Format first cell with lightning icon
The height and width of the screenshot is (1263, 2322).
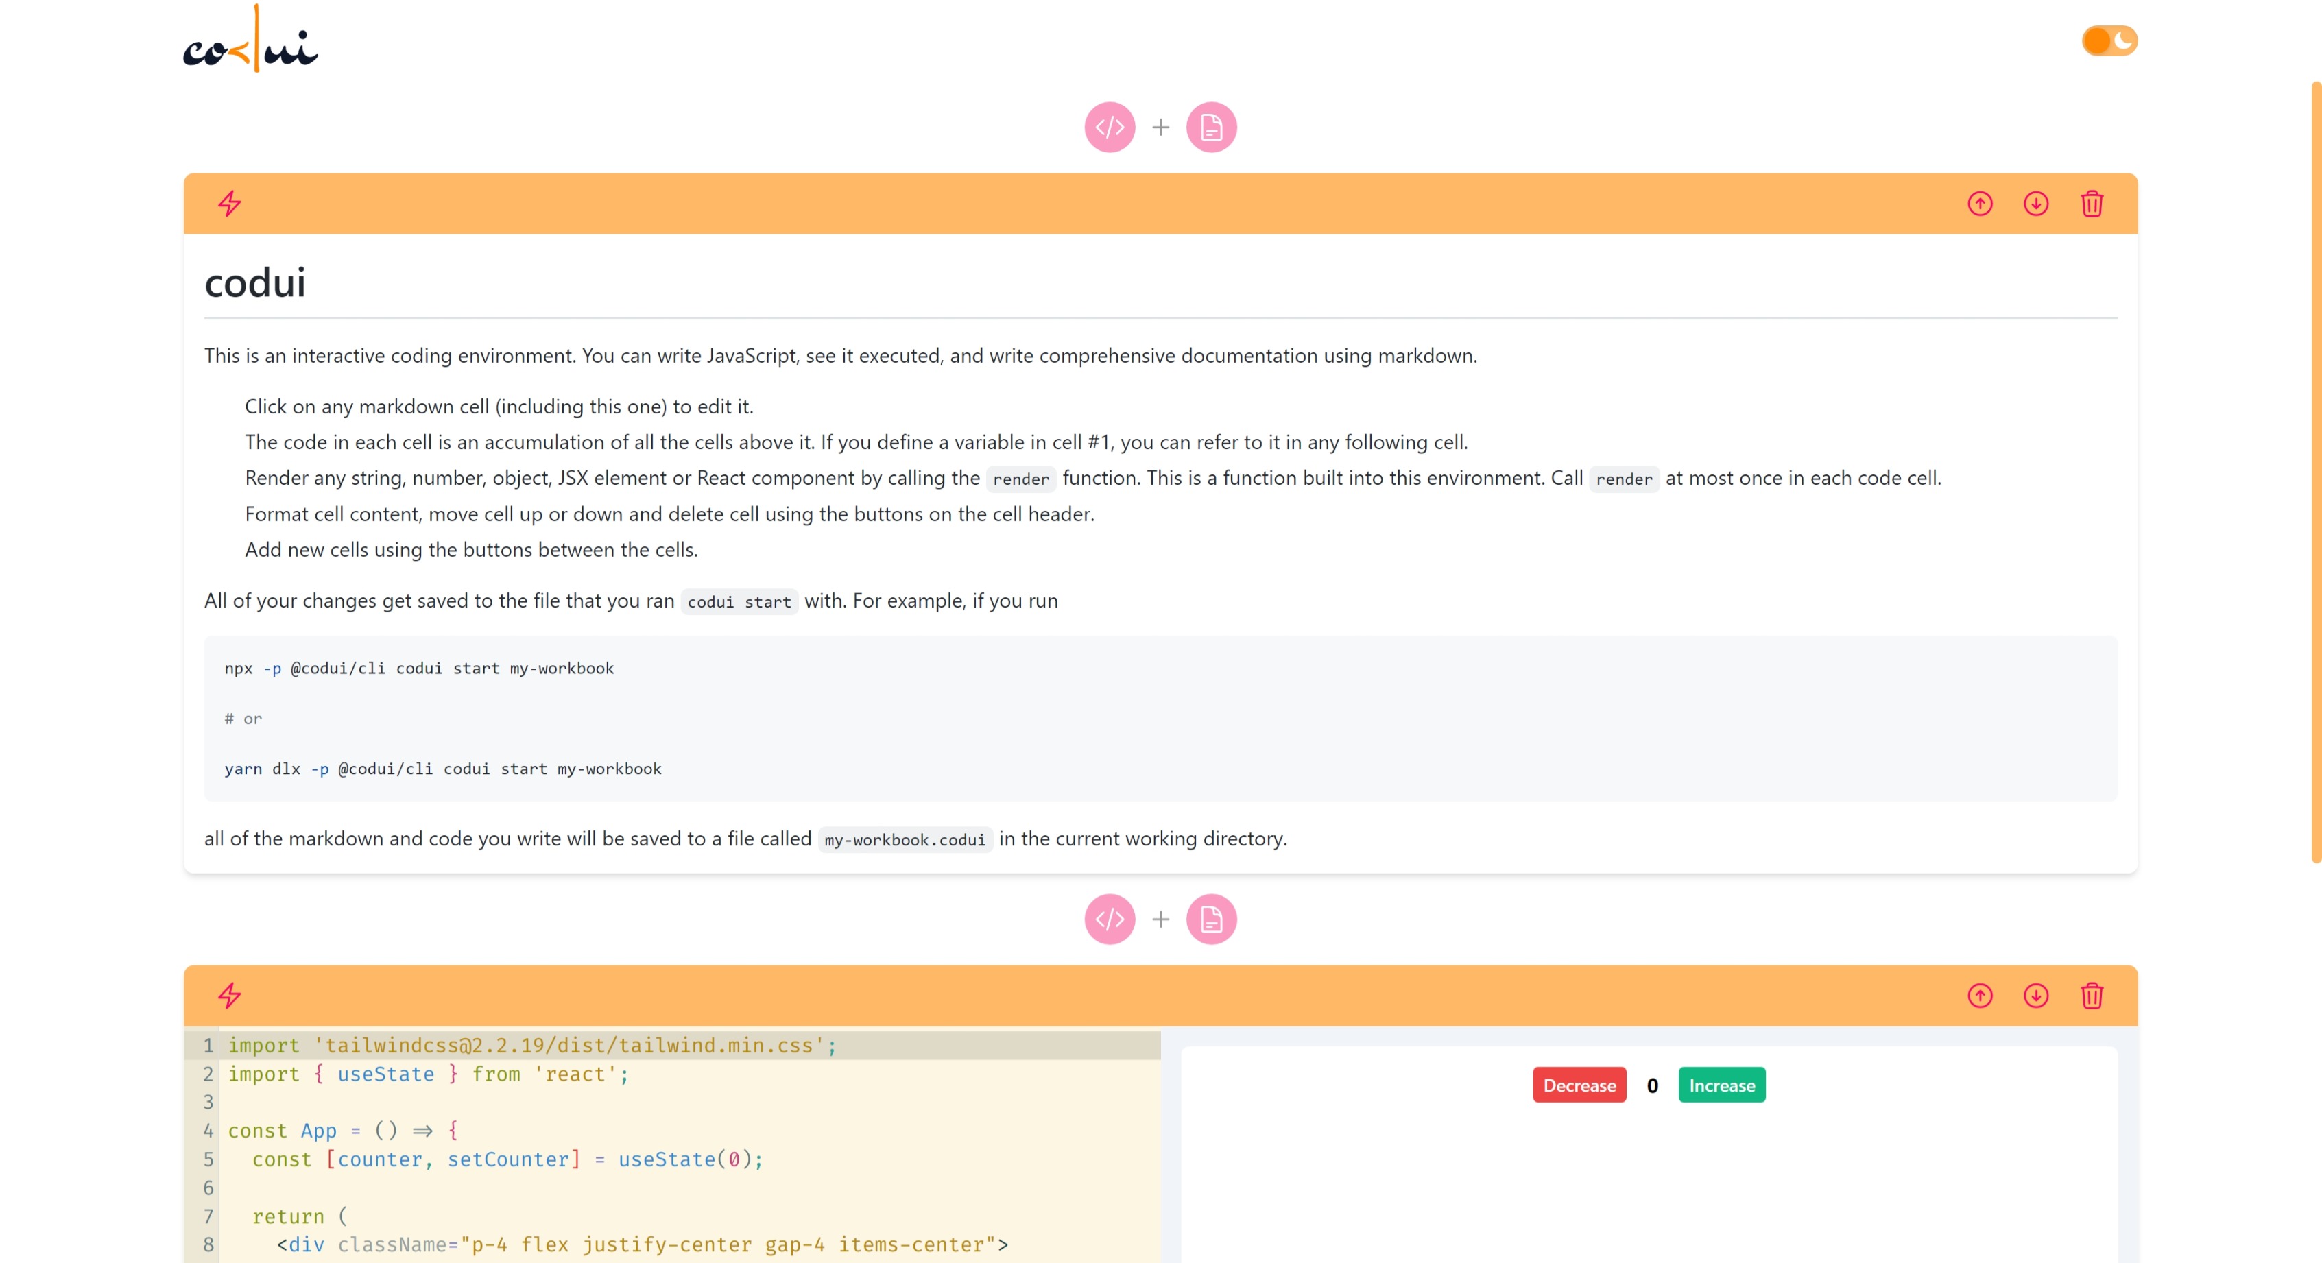pos(230,204)
